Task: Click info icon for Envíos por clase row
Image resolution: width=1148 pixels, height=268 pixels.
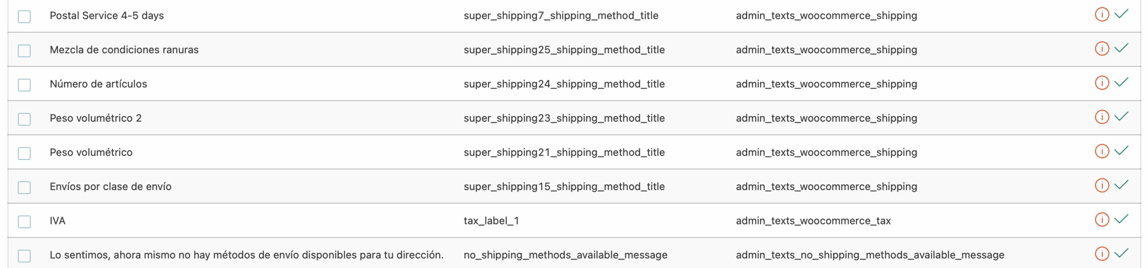Action: pos(1101,185)
